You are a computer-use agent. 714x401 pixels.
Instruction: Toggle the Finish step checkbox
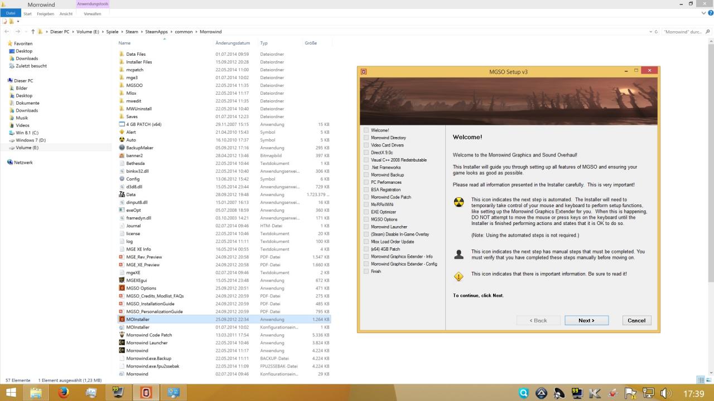coord(366,272)
